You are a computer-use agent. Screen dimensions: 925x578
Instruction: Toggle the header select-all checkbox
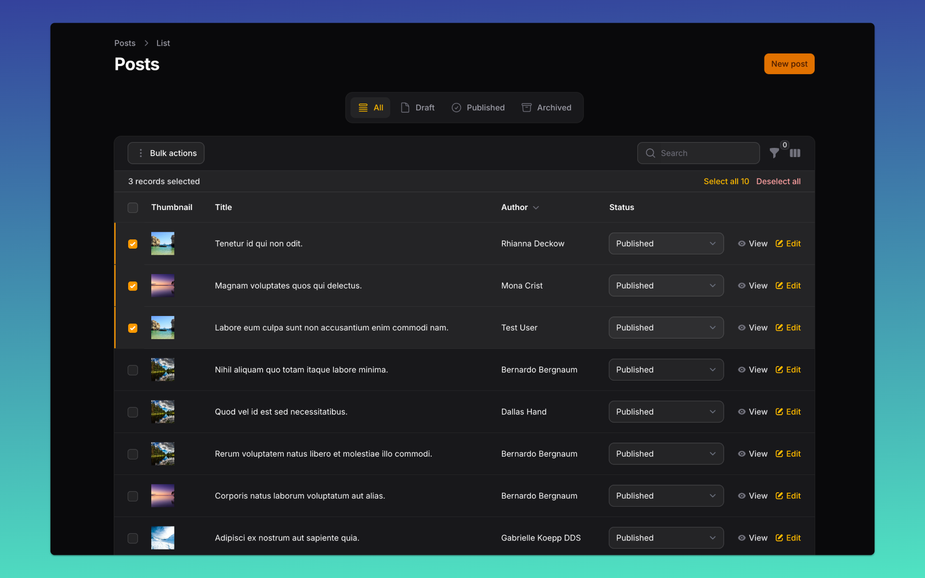132,208
